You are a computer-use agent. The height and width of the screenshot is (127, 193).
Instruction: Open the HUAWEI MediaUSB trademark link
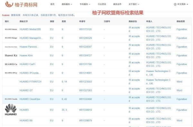pyautogui.click(x=30, y=29)
